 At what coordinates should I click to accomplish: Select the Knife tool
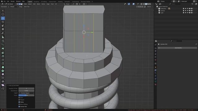point(3,64)
